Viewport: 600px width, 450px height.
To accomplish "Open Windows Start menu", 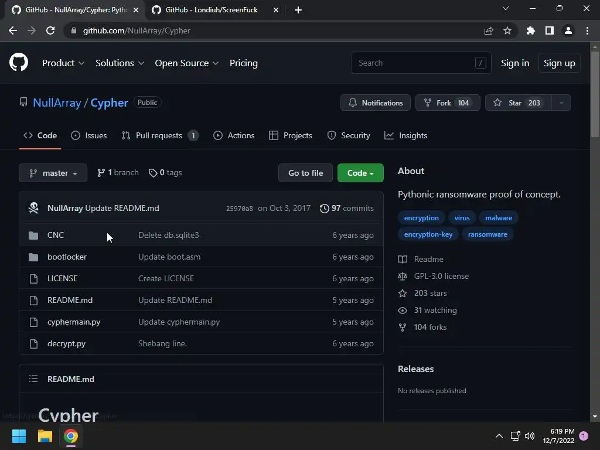I will [x=19, y=436].
